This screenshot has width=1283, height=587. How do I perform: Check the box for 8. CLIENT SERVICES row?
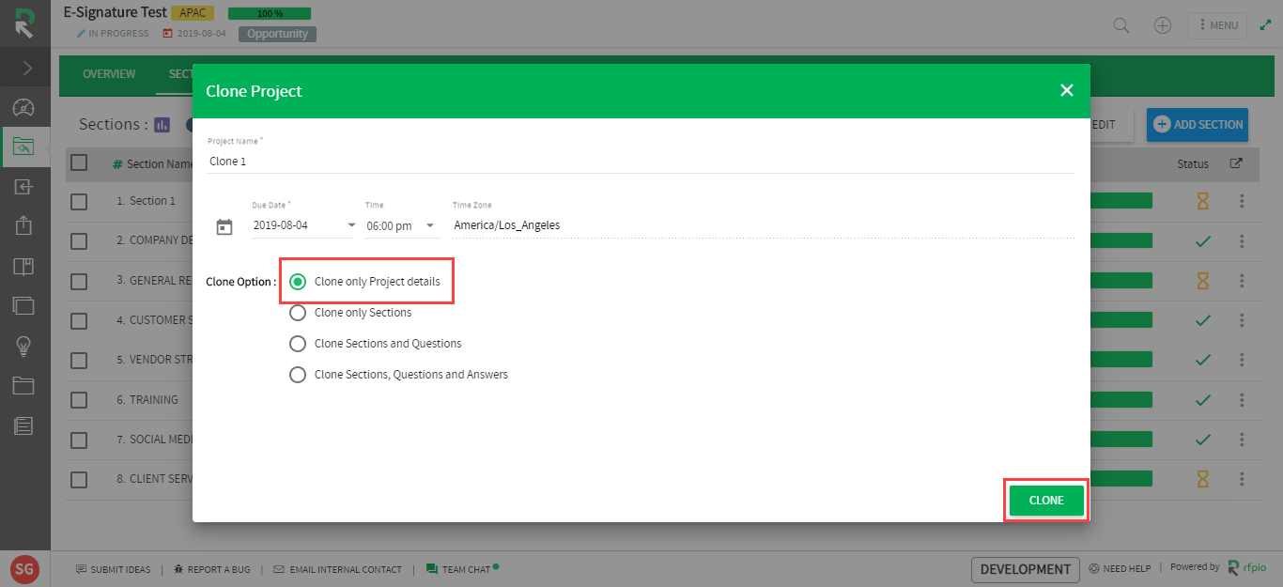(x=79, y=479)
